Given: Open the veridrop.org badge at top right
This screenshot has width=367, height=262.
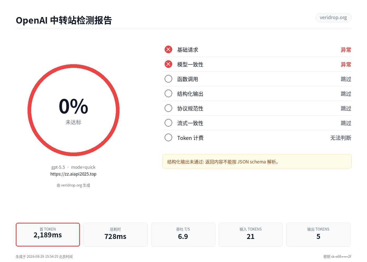Looking at the screenshot, I should (333, 18).
